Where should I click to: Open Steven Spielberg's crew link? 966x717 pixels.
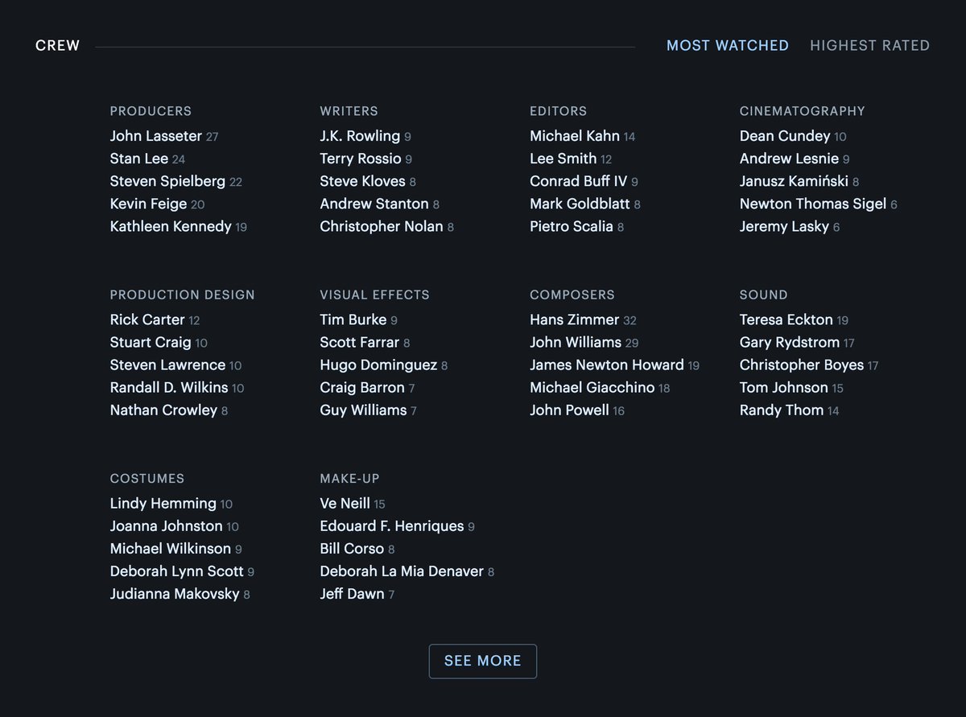click(x=167, y=181)
